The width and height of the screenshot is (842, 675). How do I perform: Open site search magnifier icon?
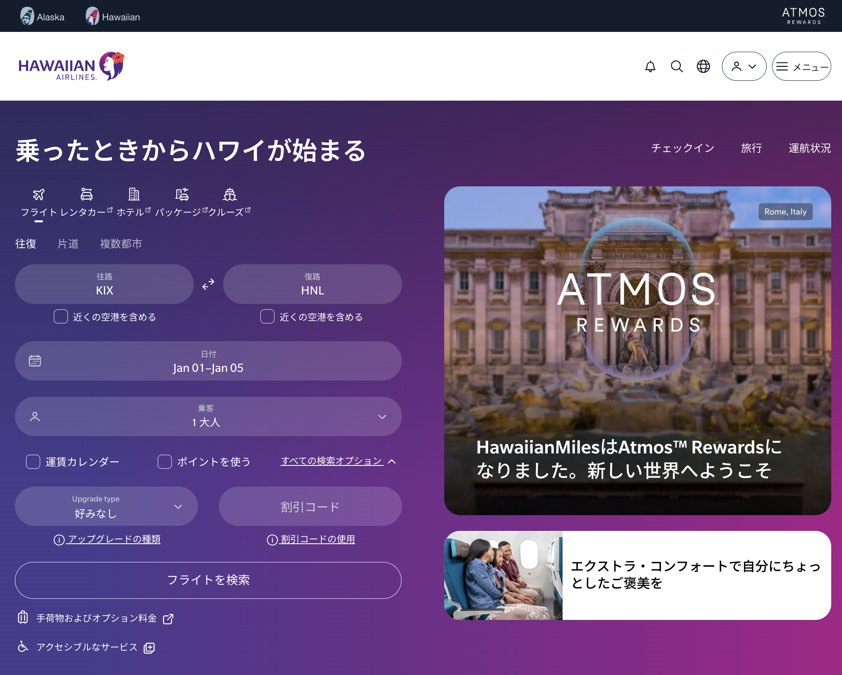677,66
